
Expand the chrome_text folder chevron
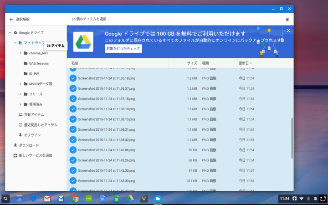click(x=20, y=53)
